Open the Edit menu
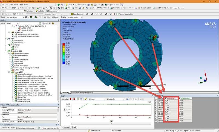The height and width of the screenshot is (132, 219). 7,5
